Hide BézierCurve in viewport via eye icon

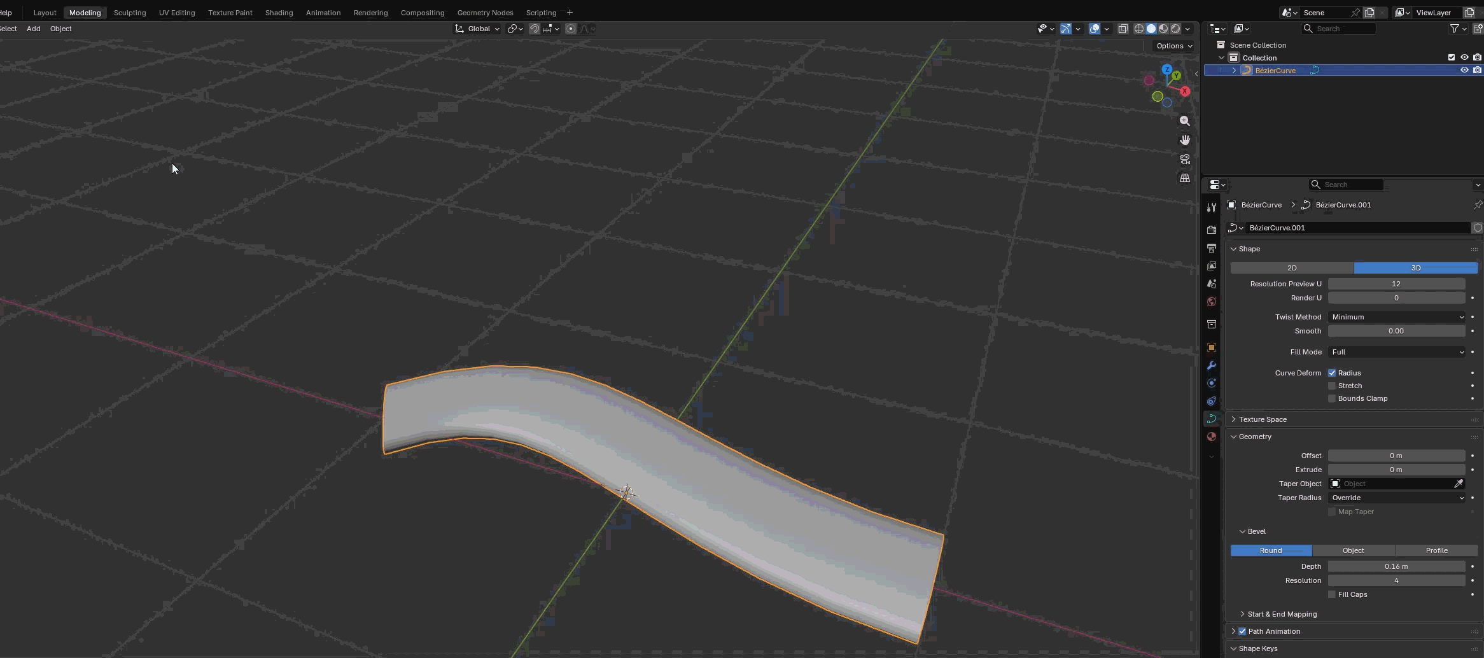click(x=1464, y=70)
